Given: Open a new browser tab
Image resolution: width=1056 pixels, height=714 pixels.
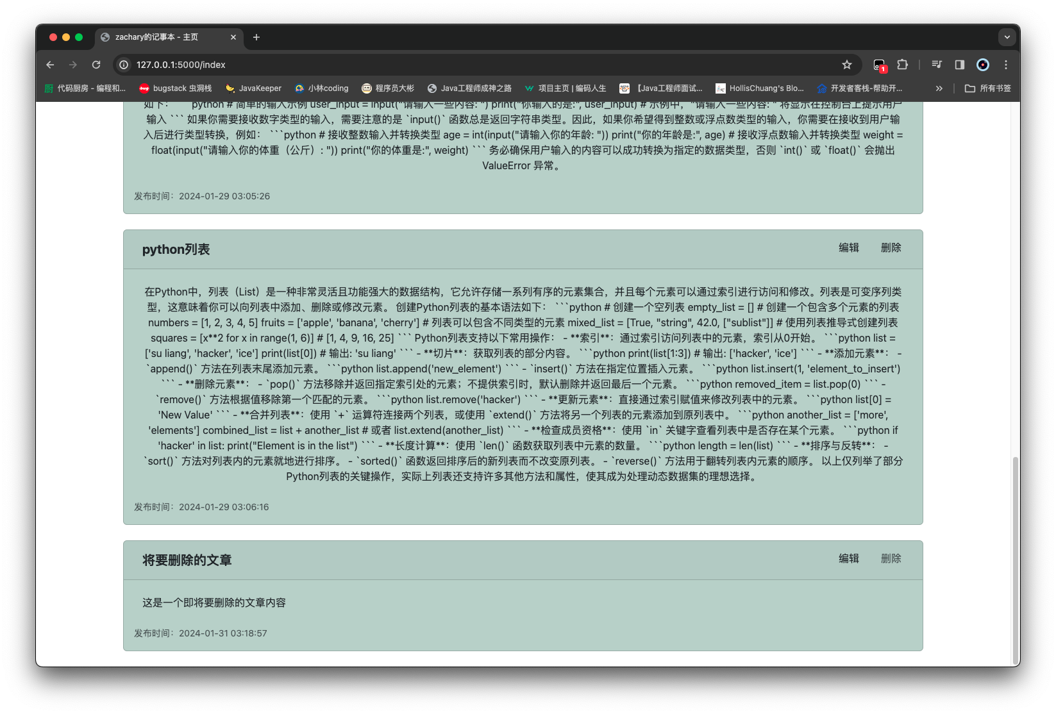Looking at the screenshot, I should 256,37.
